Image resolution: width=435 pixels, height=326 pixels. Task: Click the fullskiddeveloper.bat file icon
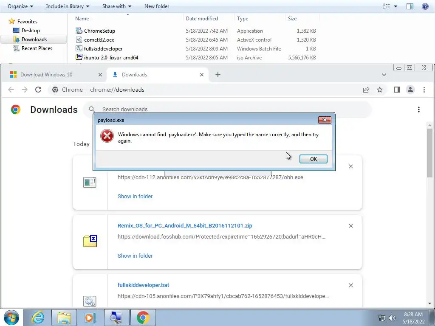[90, 301]
